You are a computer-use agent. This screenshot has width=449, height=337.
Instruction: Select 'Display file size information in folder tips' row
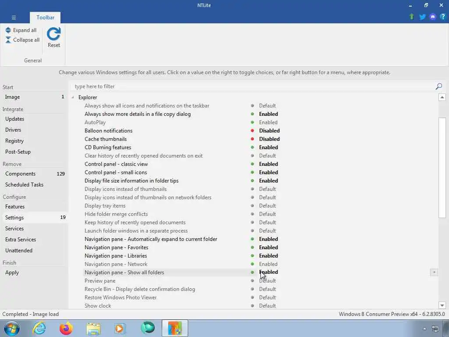point(132,181)
